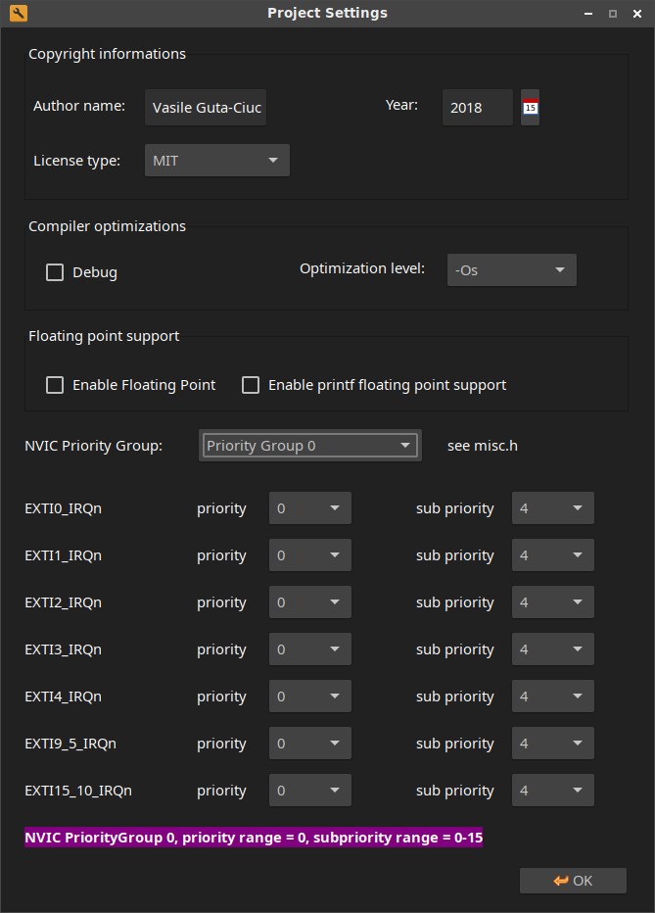This screenshot has height=913, width=655.
Task: Click the Author name text field
Action: coord(206,108)
